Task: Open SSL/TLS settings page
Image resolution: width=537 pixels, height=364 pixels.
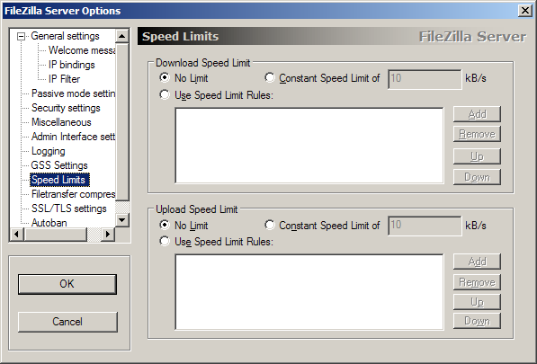Action: 69,209
